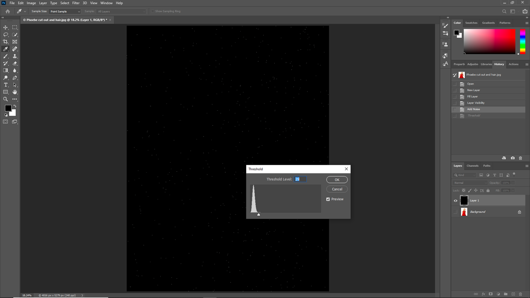Switch to the Actions tab

click(x=513, y=64)
